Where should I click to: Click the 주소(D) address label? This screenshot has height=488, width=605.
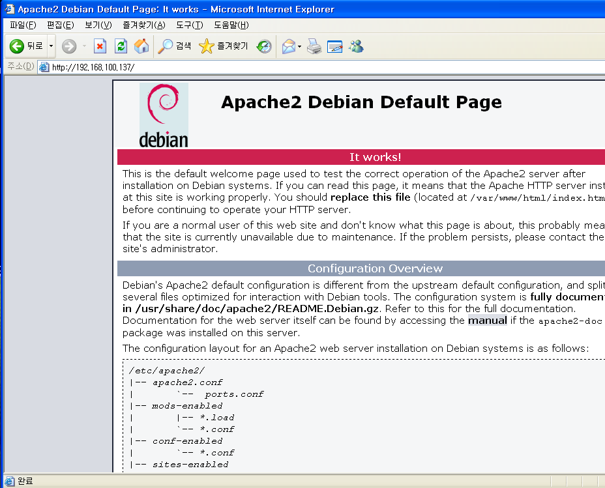pos(21,66)
